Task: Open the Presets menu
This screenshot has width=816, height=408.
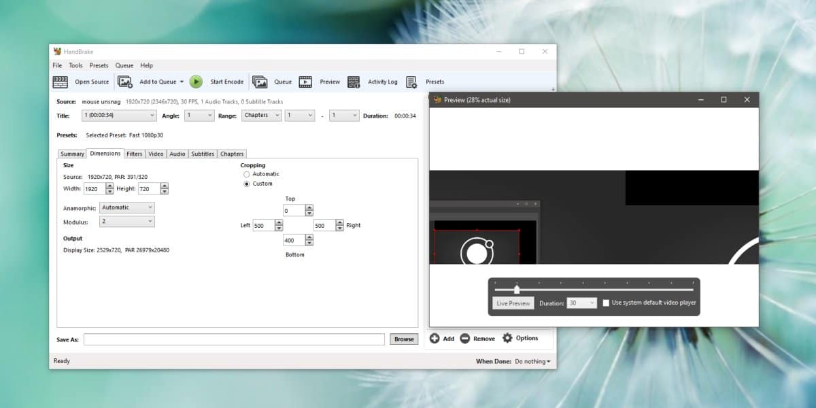Action: [x=99, y=65]
